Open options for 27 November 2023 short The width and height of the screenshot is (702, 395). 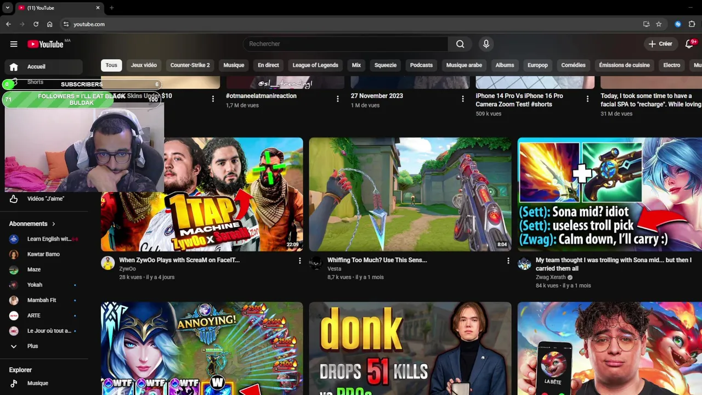tap(462, 99)
